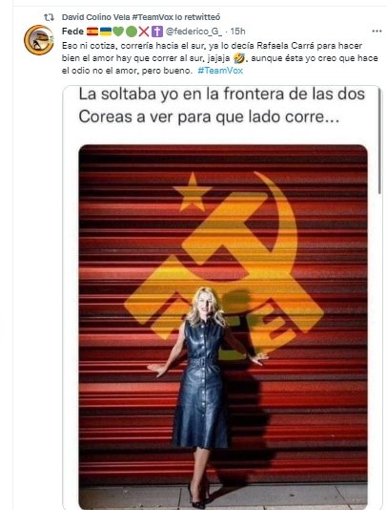Click the laughing emoji after jajaja

pos(239,58)
